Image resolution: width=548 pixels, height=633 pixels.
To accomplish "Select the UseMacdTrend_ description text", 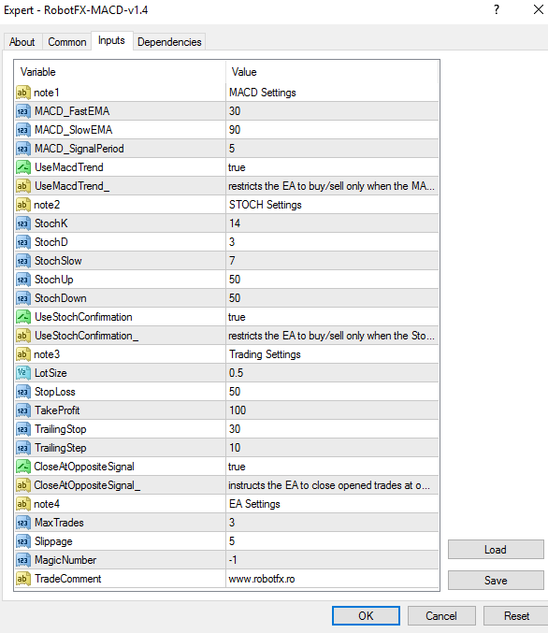I will click(x=331, y=186).
